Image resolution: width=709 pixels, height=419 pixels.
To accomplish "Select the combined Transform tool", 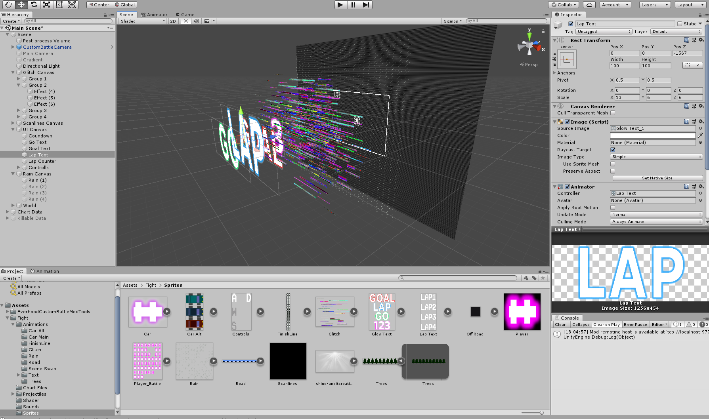I will pyautogui.click(x=72, y=5).
